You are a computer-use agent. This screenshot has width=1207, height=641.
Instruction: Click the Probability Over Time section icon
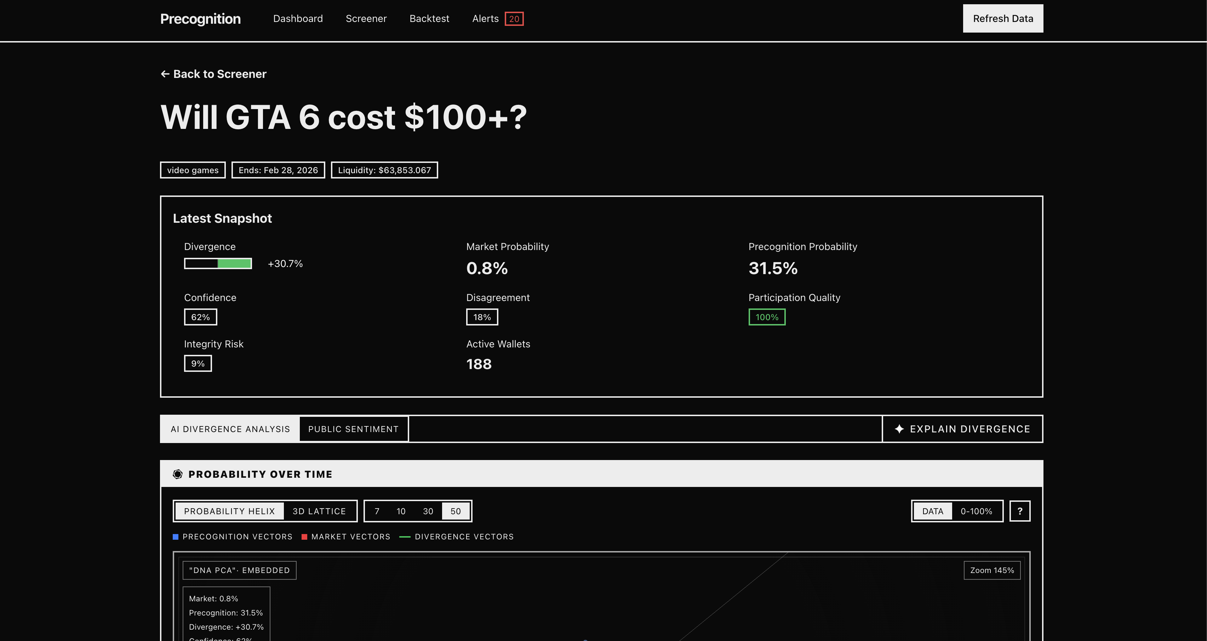pyautogui.click(x=178, y=474)
